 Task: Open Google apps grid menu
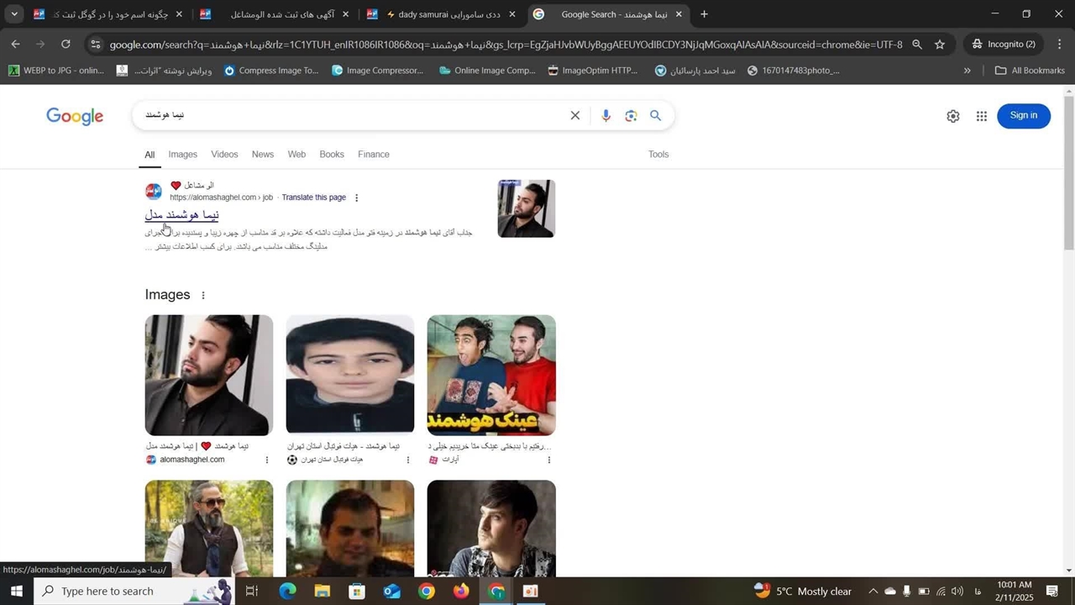tap(981, 116)
